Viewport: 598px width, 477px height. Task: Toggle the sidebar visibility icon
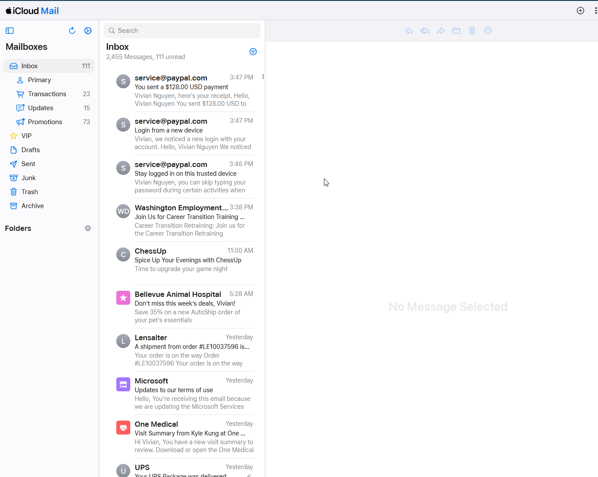coord(10,31)
